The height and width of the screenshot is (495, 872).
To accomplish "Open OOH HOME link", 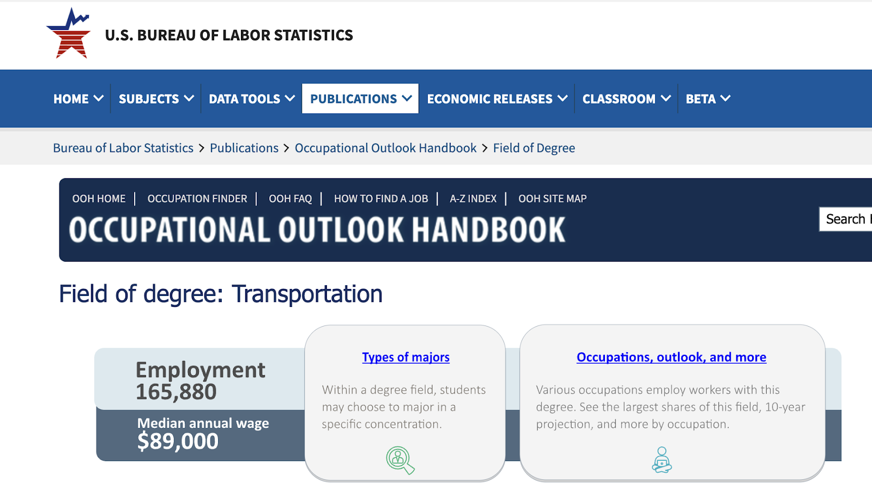I will pos(99,199).
